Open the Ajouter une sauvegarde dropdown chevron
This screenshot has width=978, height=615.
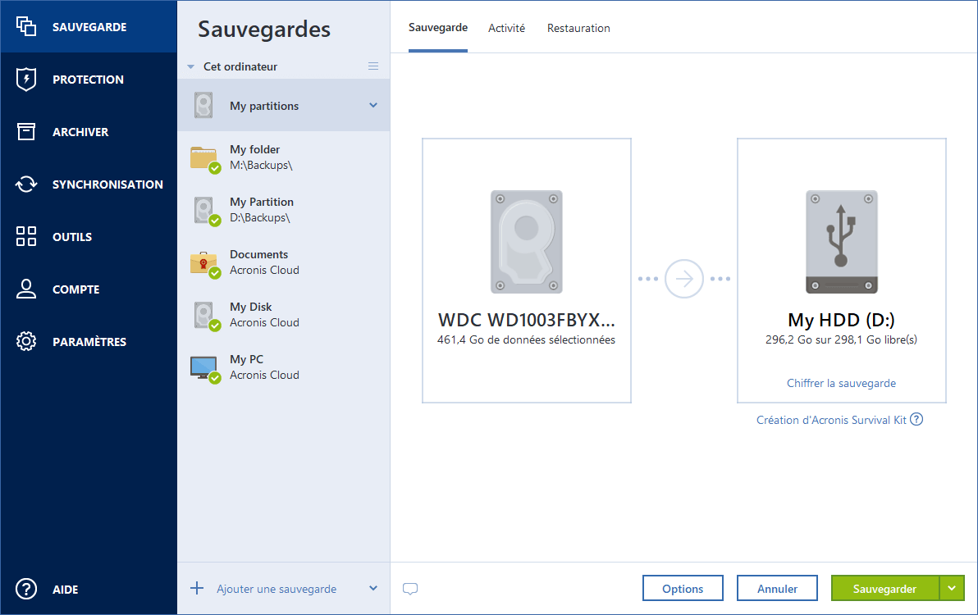tap(373, 588)
